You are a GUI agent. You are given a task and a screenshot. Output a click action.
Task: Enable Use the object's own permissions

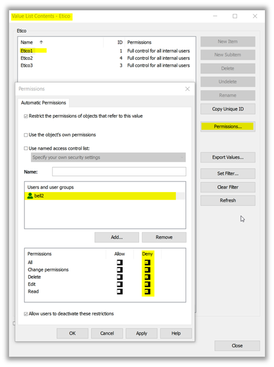(26, 135)
